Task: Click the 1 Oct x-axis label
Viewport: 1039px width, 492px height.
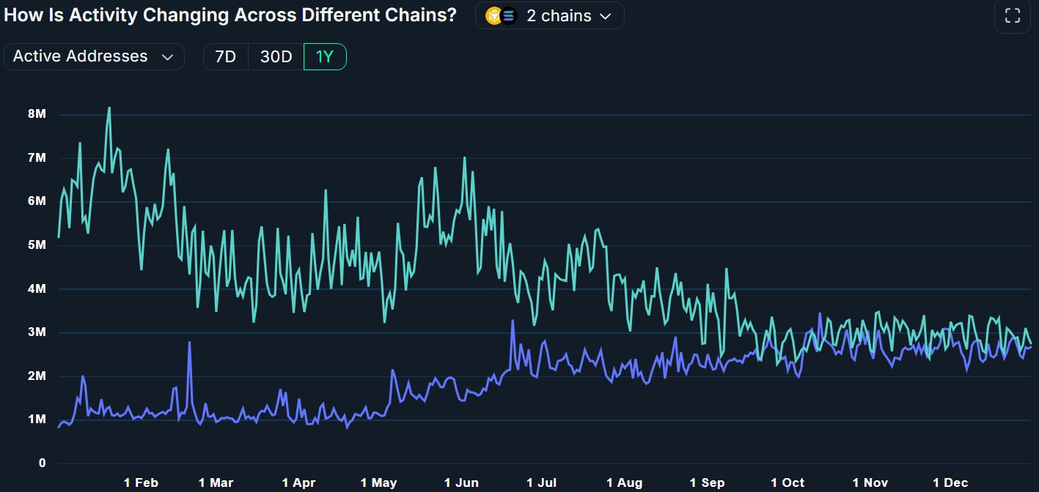Action: pos(787,482)
